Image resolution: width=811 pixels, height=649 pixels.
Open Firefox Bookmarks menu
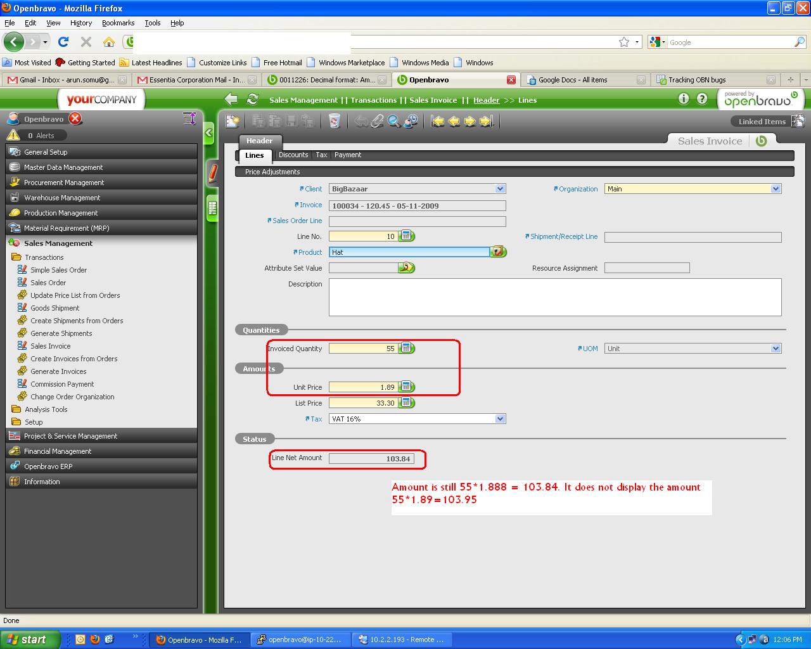[x=118, y=23]
